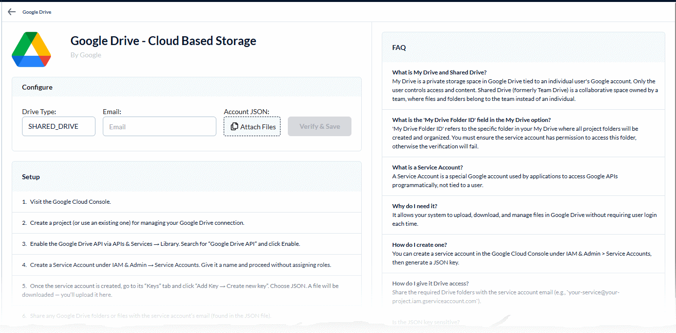Screen dimensions: 676x333
Task: Click the 'Why do I need it?' question
Action: (415, 206)
